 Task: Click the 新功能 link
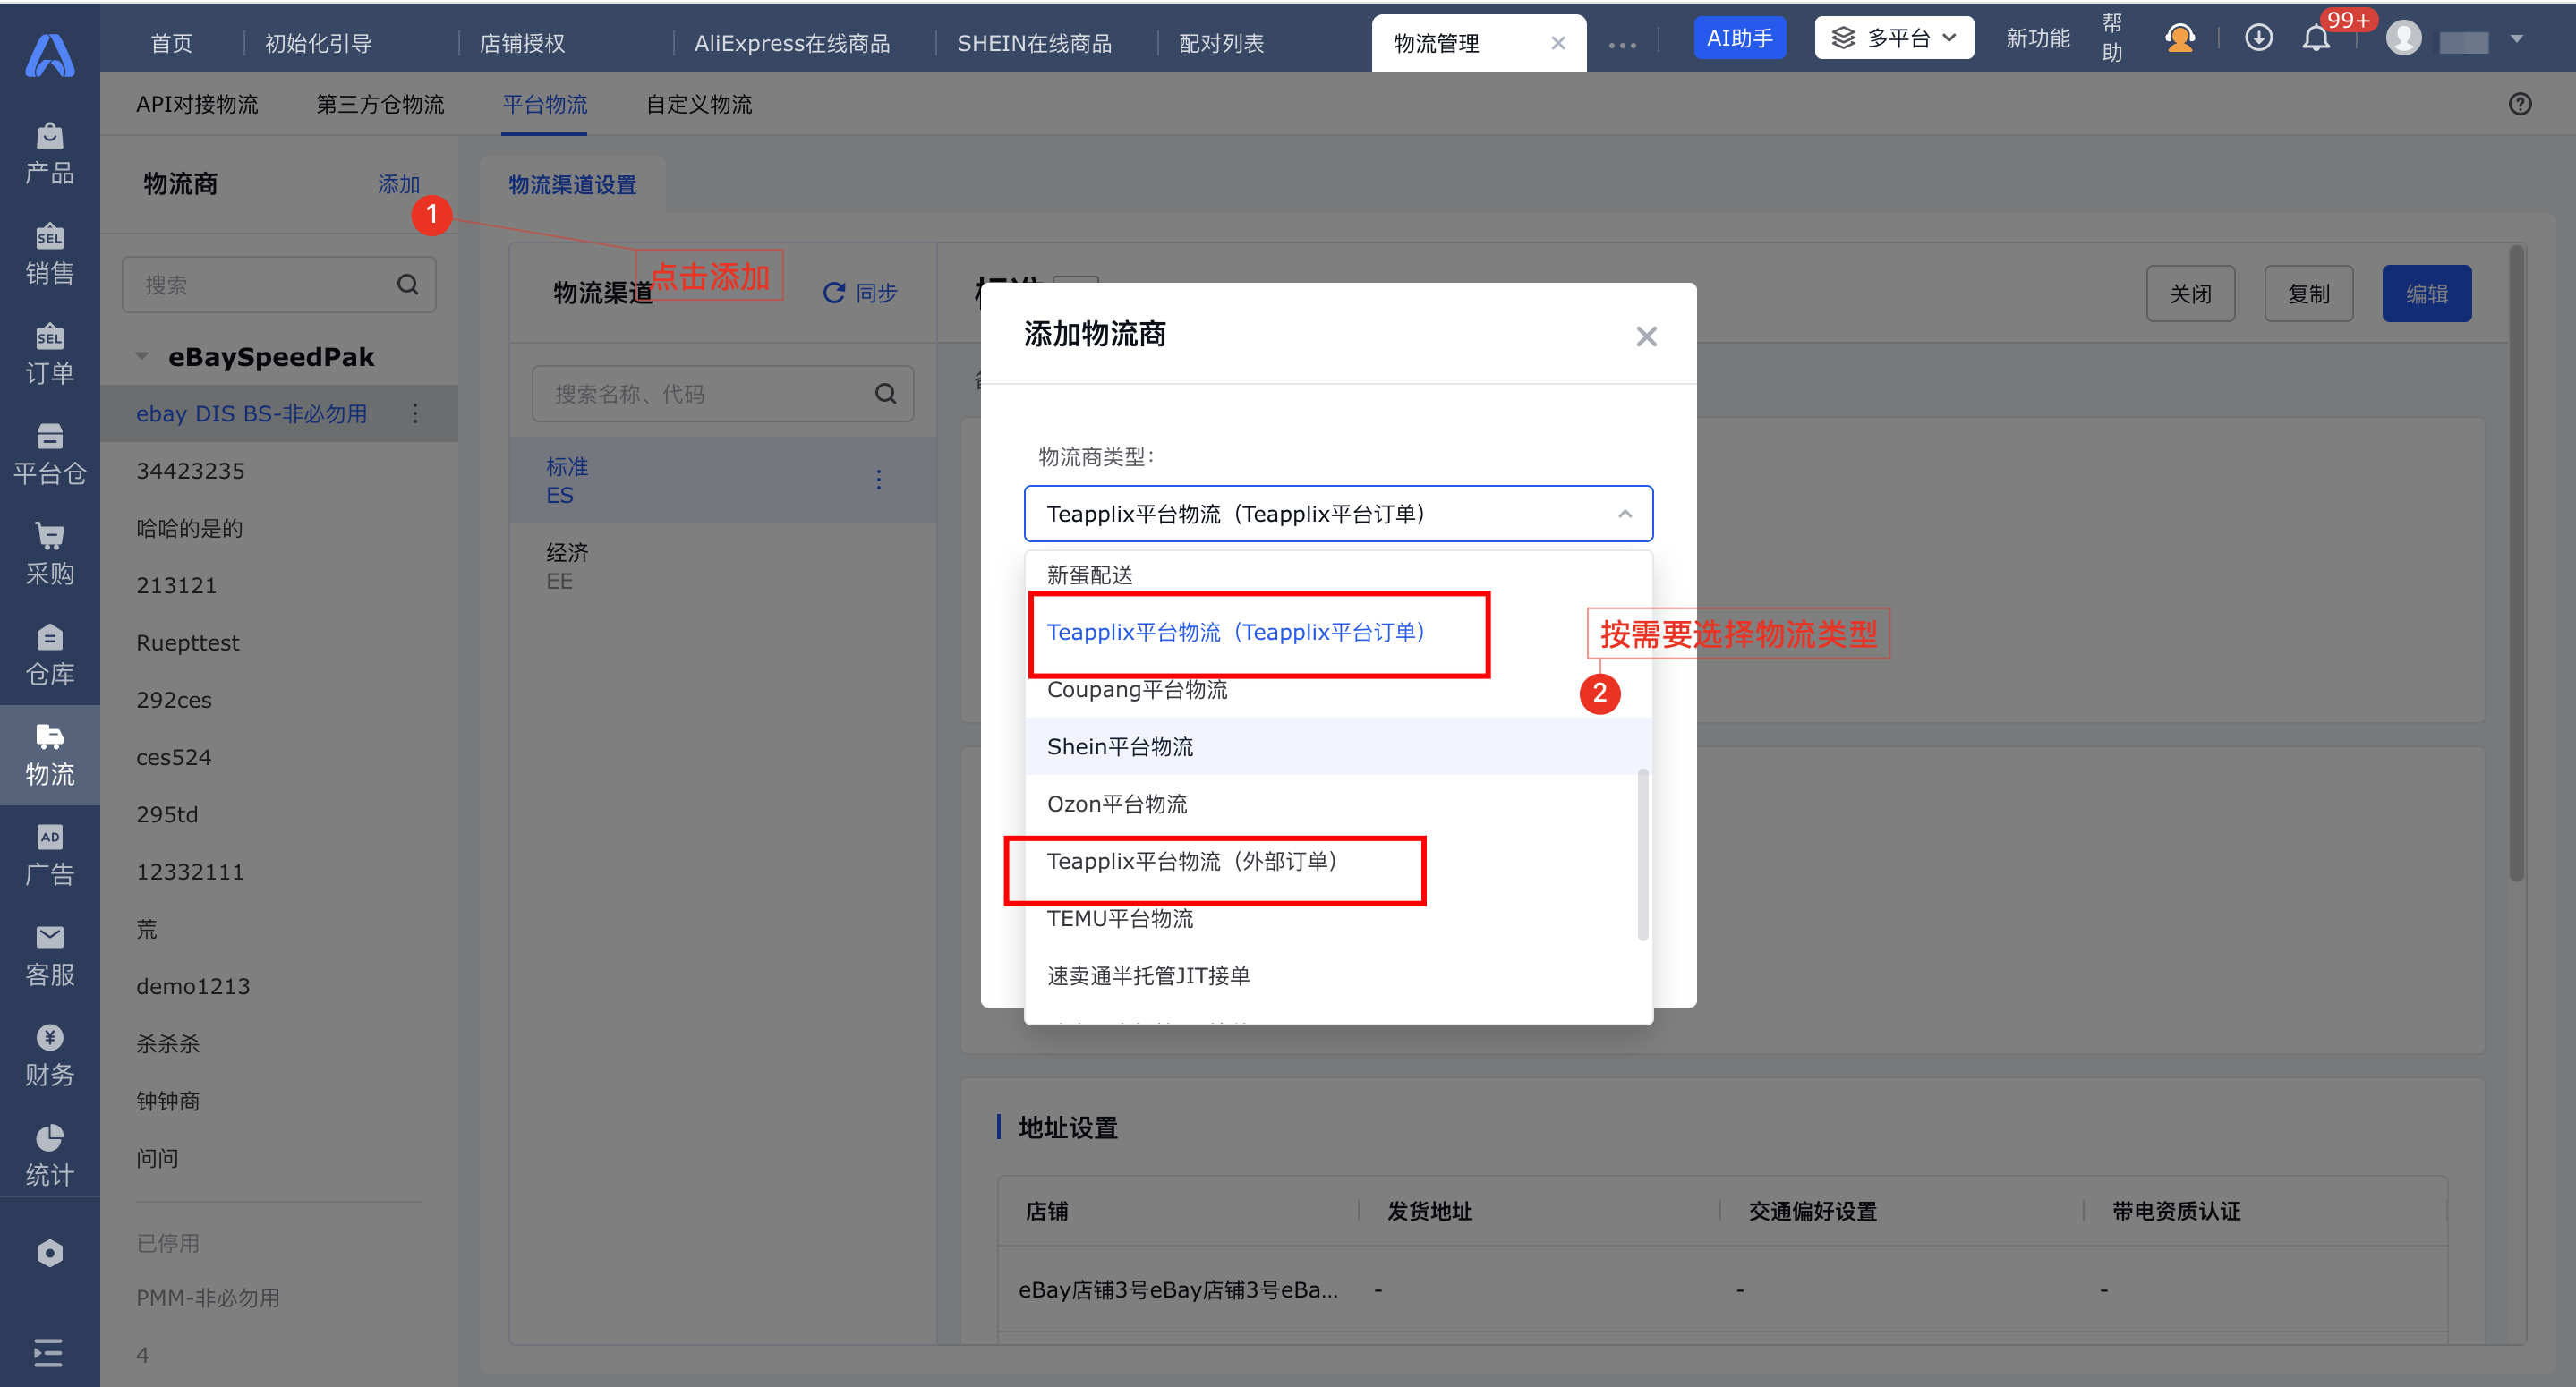(2037, 38)
